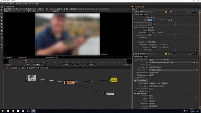Viewport: 201px width, 113px height.
Task: Open the Write1 File Colorspace dropdown
Action: click(151, 75)
